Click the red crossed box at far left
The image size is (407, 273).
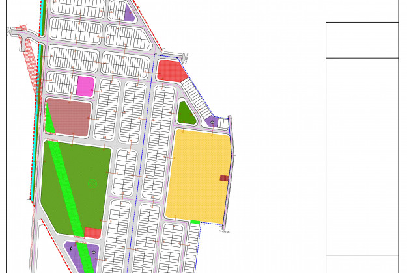20,28
